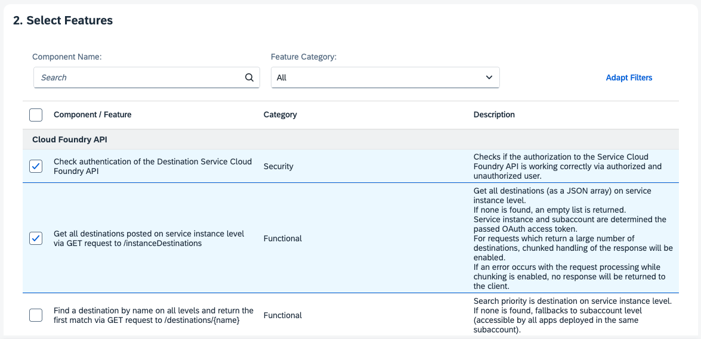The image size is (701, 339).
Task: Click the Description column header
Action: pos(494,115)
